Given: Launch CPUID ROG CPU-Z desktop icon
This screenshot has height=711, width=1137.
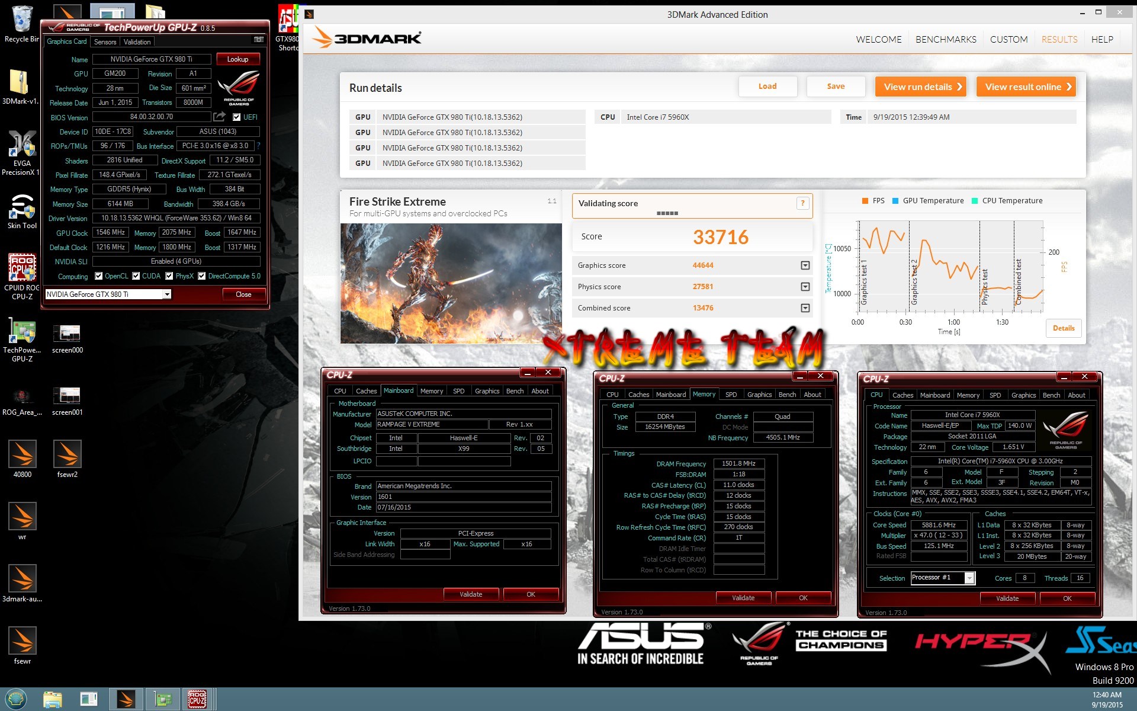Looking at the screenshot, I should [22, 277].
